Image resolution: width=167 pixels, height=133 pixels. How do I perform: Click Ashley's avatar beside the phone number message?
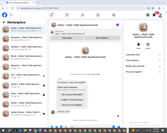pyautogui.click(x=53, y=112)
